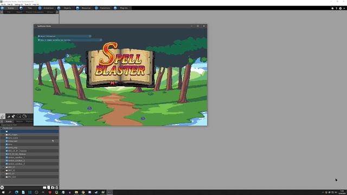Select the intro scene row
347x195 pixels.
click(x=29, y=145)
